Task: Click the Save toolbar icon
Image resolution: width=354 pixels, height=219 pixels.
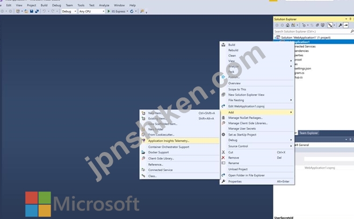Action: pos(31,11)
